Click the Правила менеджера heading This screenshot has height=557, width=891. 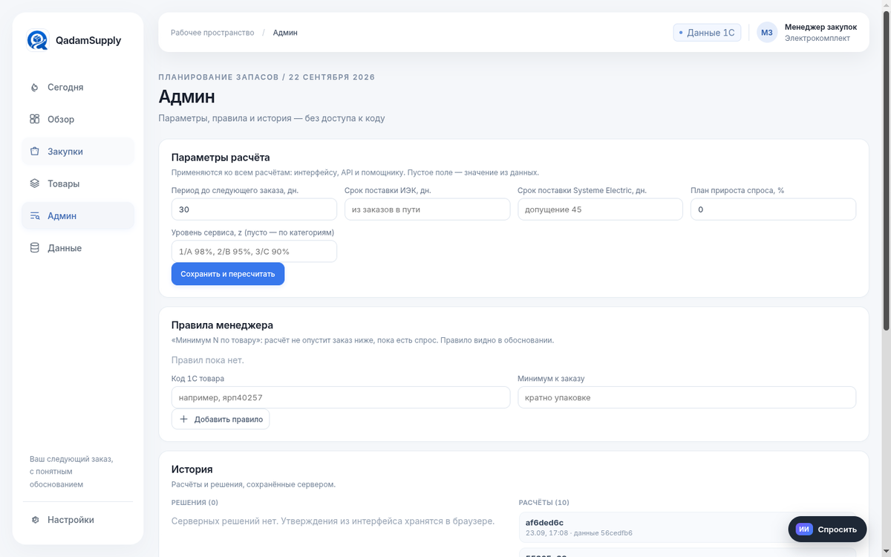click(x=222, y=325)
